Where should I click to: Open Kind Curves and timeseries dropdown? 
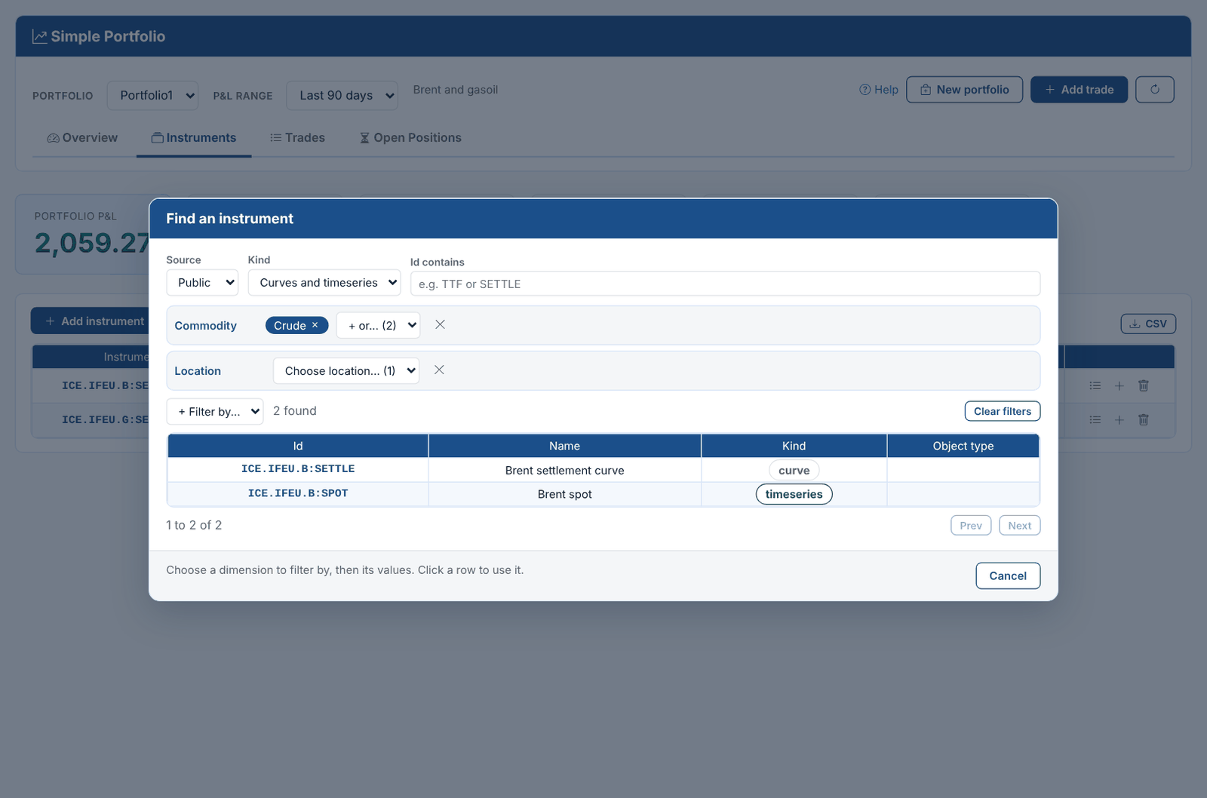click(x=324, y=283)
